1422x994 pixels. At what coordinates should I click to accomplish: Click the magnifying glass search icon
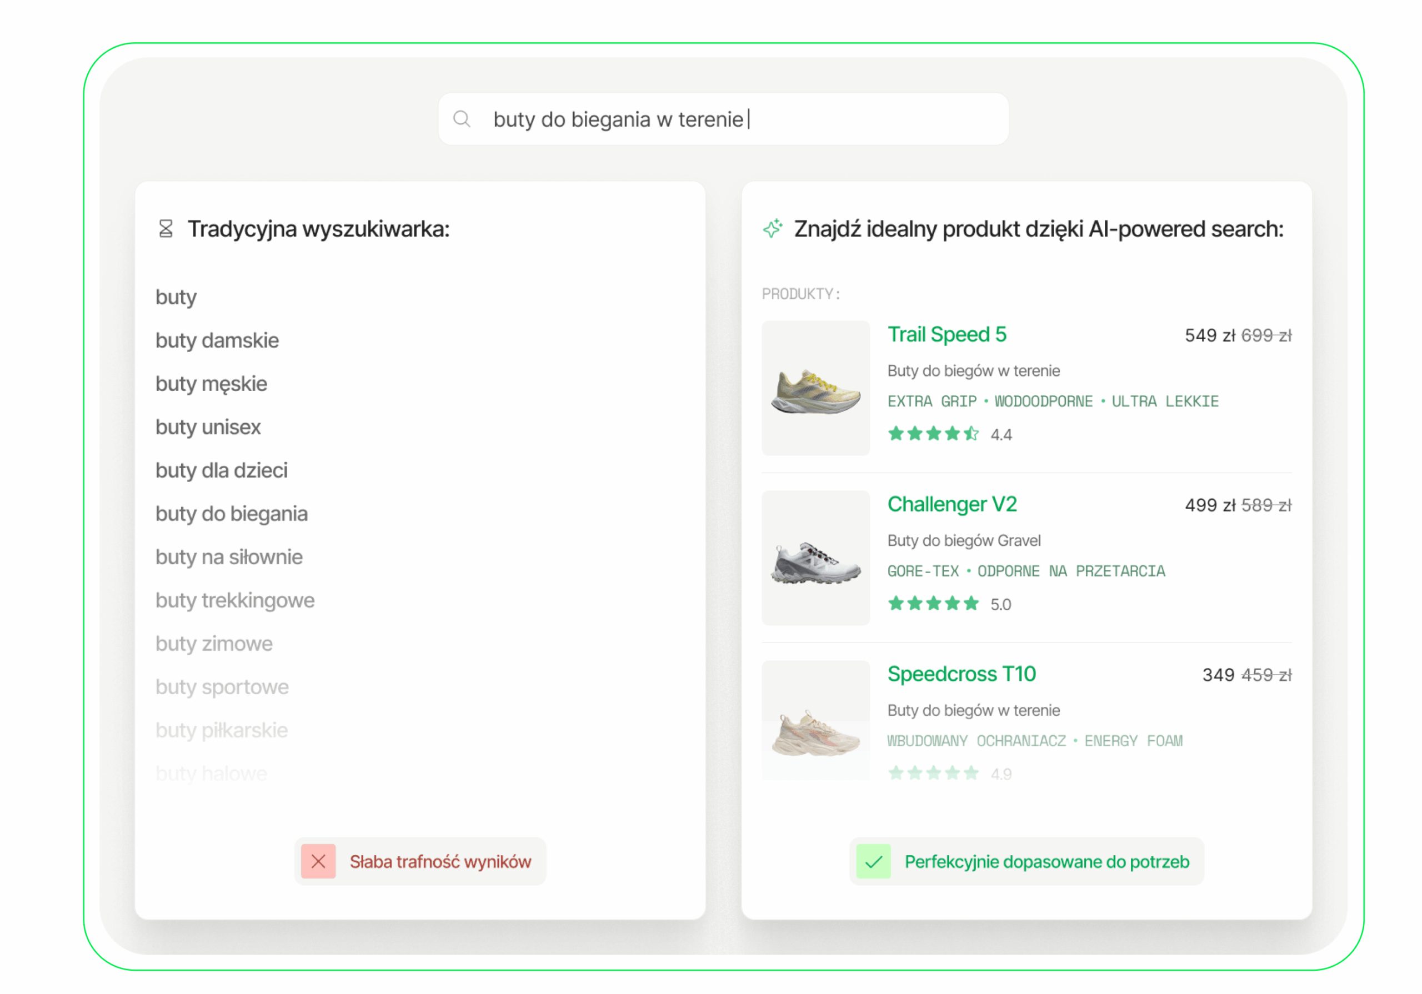coord(462,118)
